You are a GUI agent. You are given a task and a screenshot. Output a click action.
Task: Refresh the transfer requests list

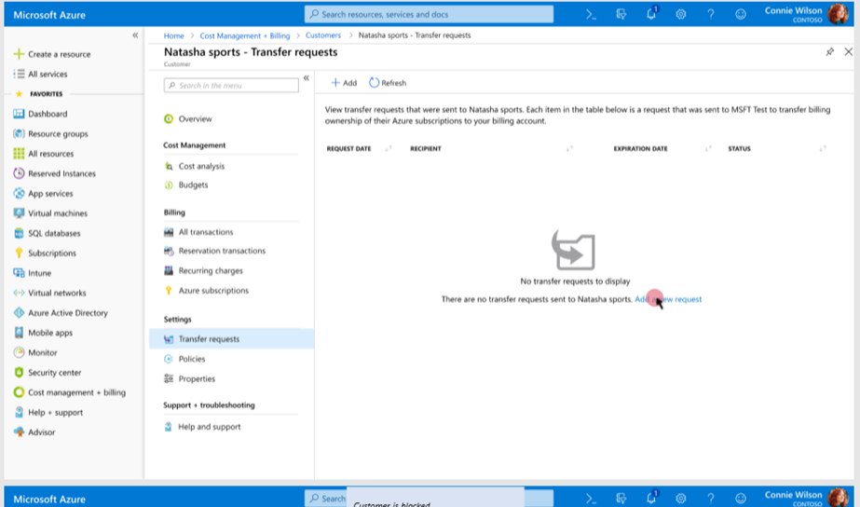pyautogui.click(x=388, y=83)
